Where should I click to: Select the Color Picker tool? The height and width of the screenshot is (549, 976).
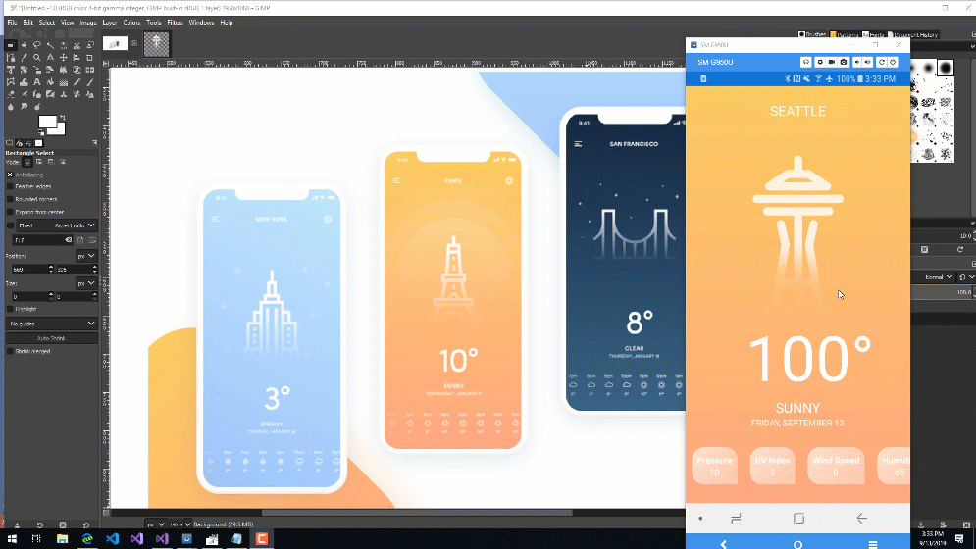point(24,57)
